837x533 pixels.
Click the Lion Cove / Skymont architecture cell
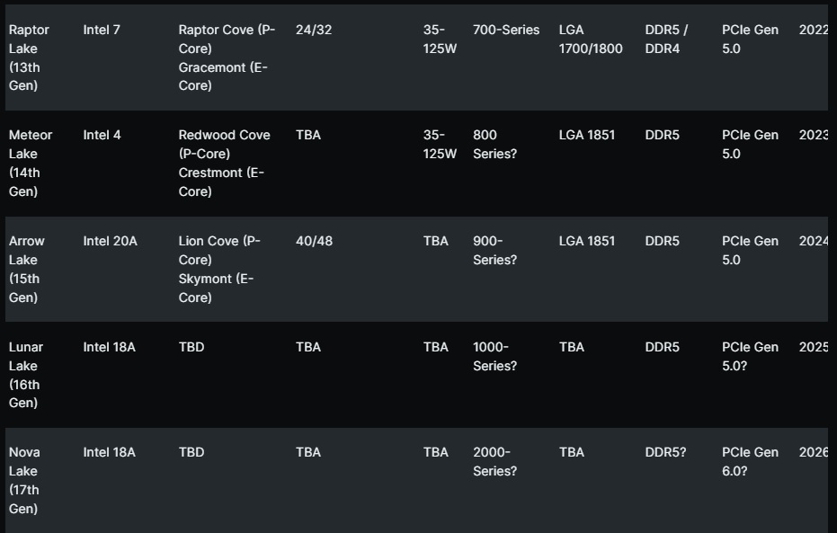(x=219, y=269)
